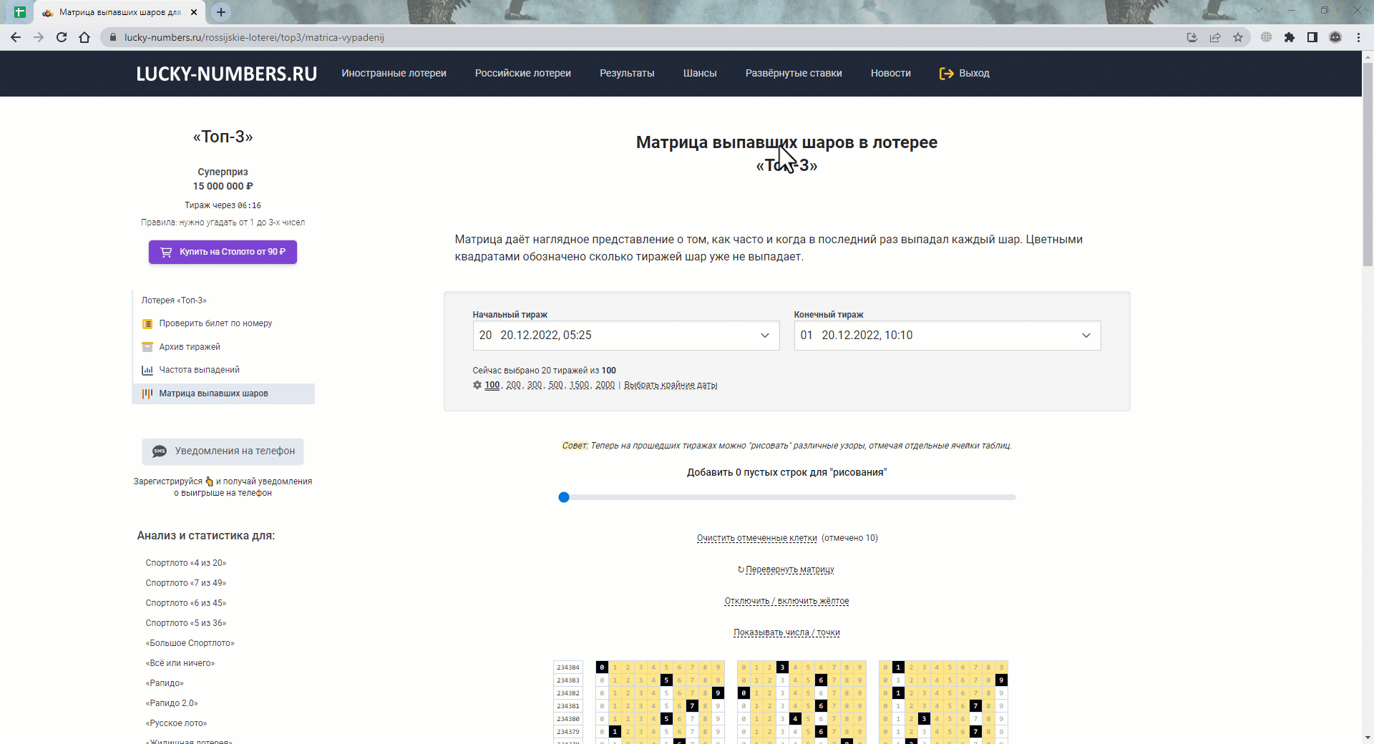The height and width of the screenshot is (744, 1374).
Task: Open the browser extensions puzzle icon
Action: 1290,37
